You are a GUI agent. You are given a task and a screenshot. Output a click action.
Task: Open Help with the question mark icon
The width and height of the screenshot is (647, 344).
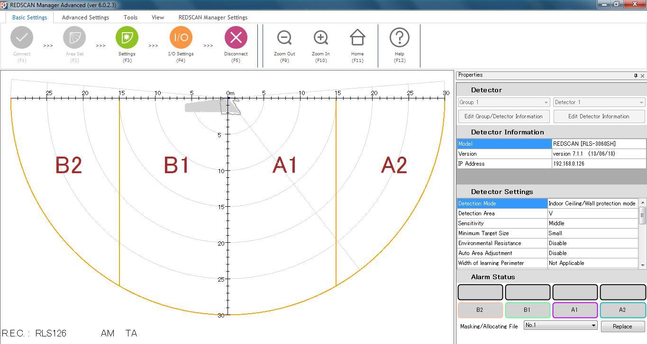click(400, 38)
